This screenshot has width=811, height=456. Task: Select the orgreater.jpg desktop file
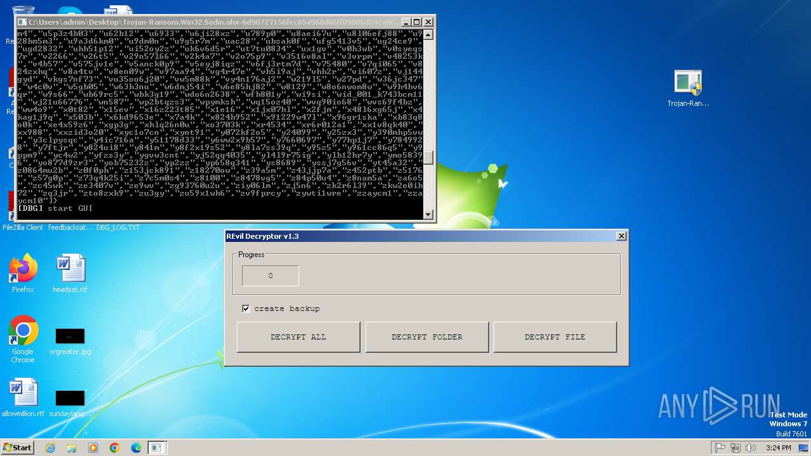click(70, 341)
